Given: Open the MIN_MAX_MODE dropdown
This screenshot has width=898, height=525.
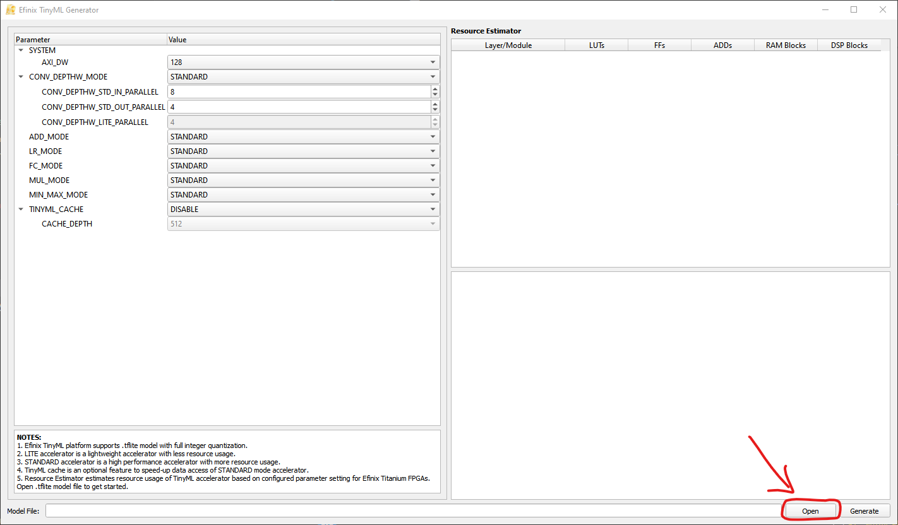Looking at the screenshot, I should click(x=304, y=195).
